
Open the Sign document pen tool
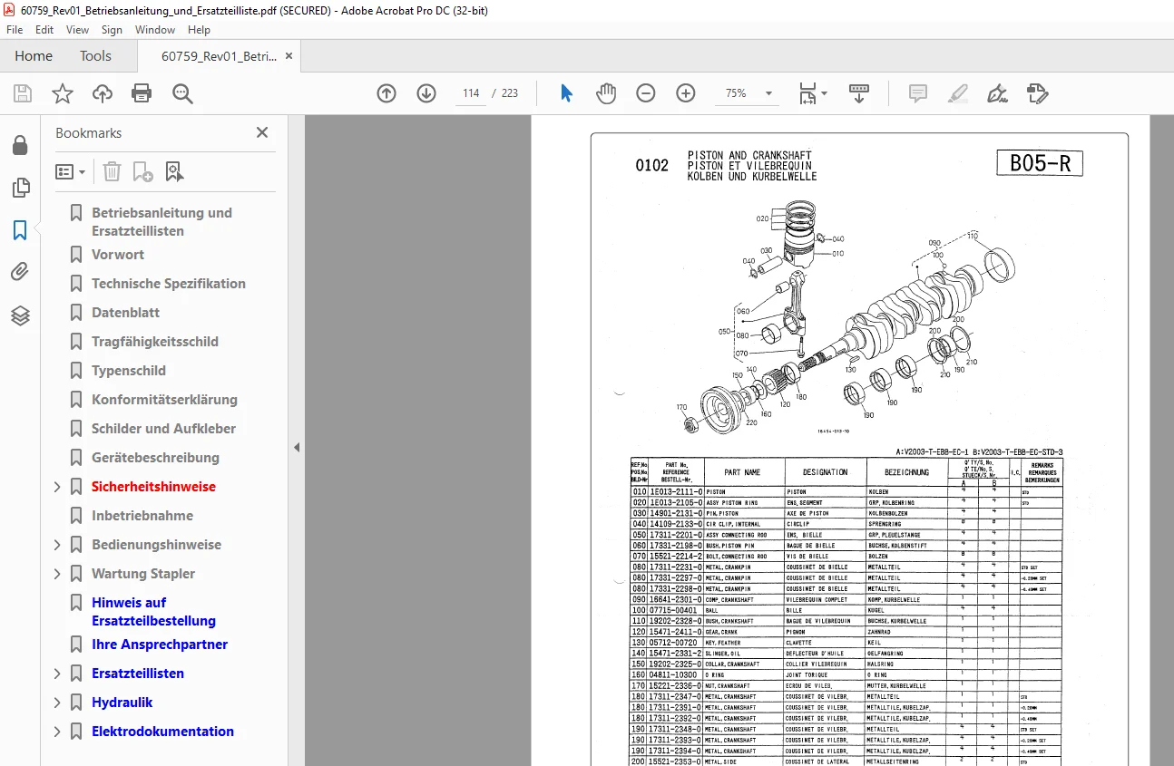997,93
